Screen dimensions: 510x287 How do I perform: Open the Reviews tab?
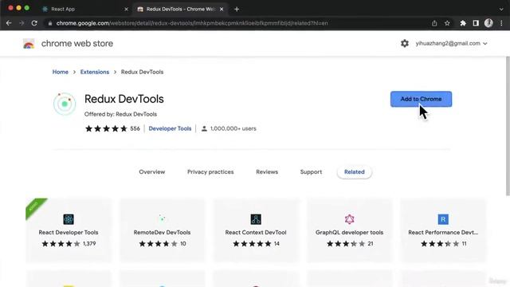[267, 172]
